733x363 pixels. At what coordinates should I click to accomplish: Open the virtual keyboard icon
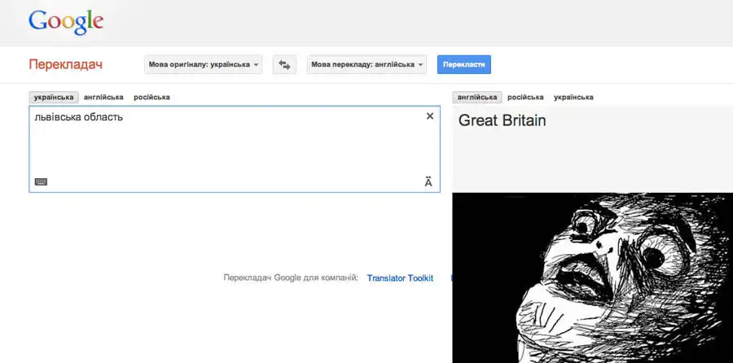[x=41, y=181]
